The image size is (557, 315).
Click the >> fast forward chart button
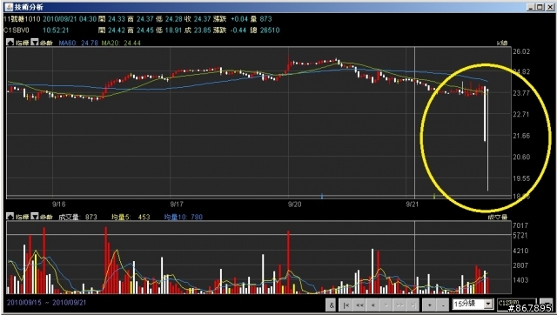[399, 305]
